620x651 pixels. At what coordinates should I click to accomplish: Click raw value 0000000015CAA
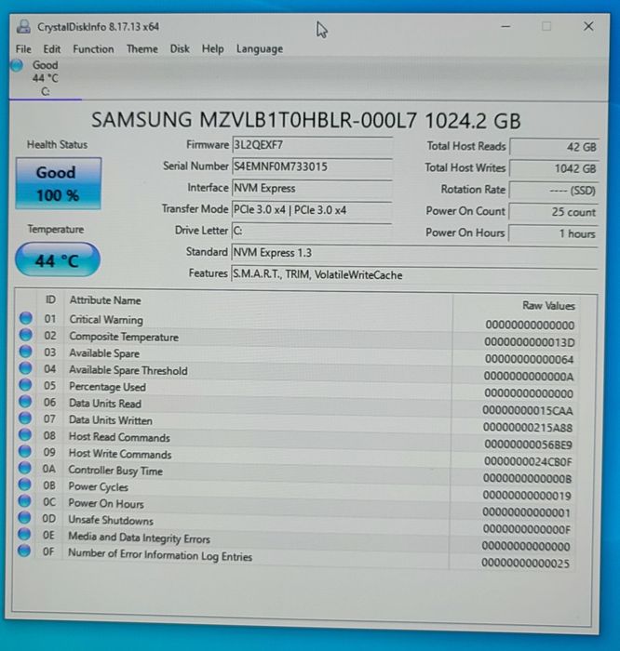[528, 411]
